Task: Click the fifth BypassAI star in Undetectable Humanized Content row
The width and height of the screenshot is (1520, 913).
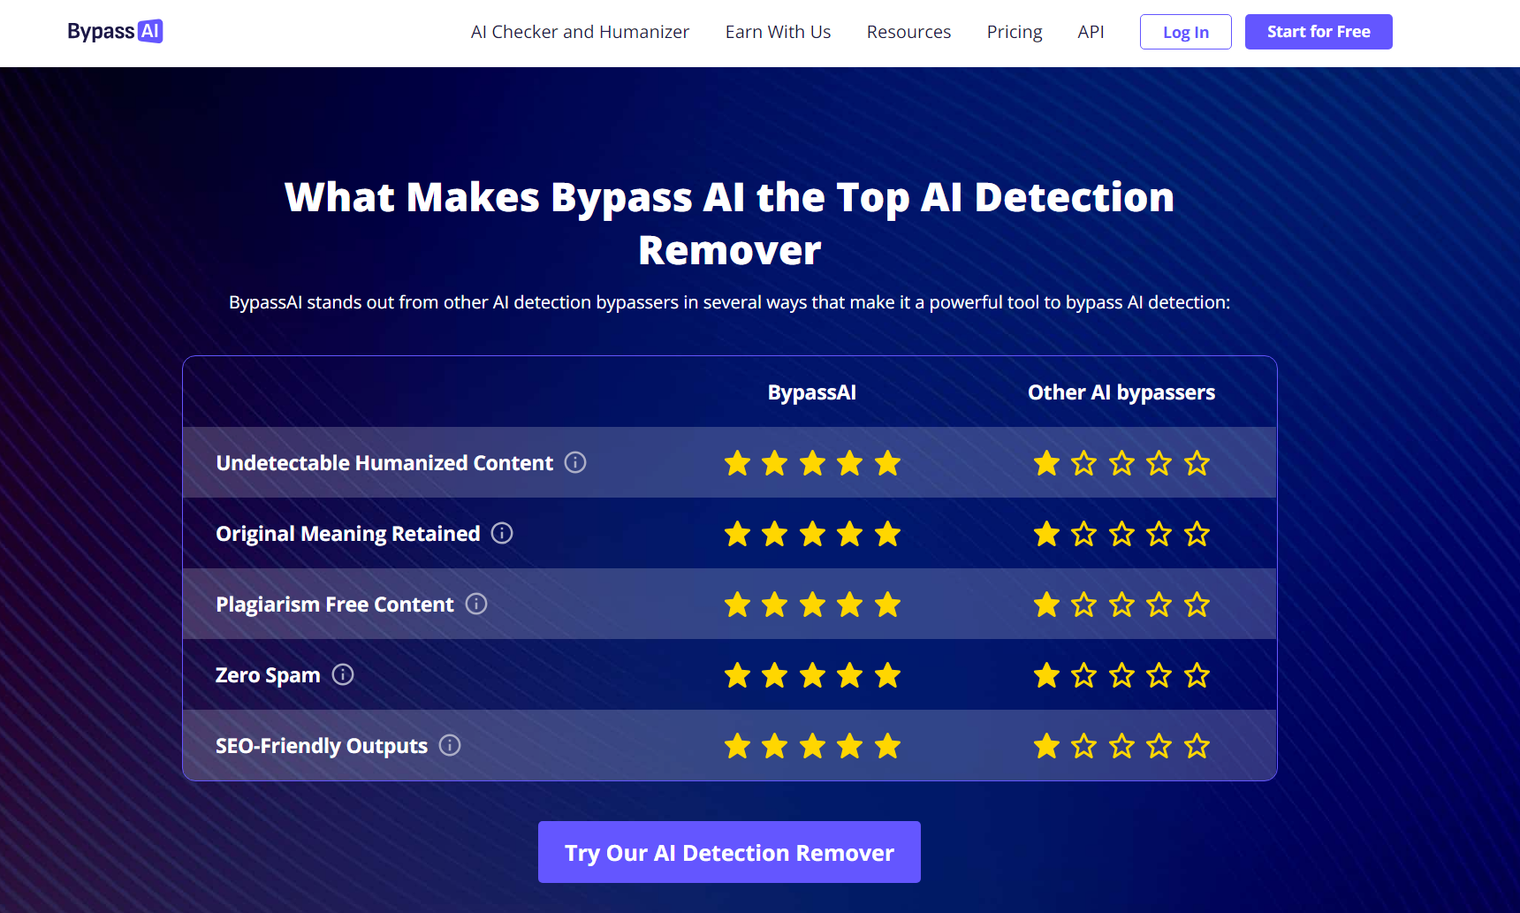Action: [887, 463]
